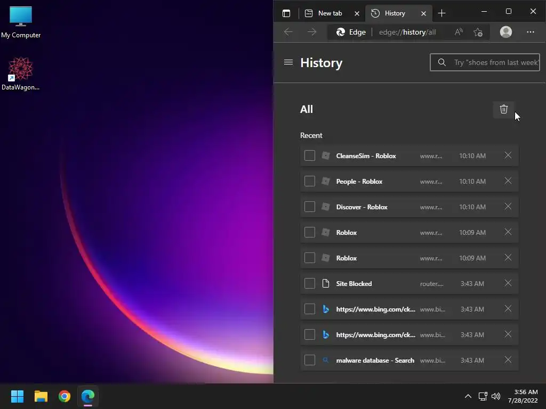Tick checkbox of first bing.com/ck entry
Image resolution: width=546 pixels, height=409 pixels.
pyautogui.click(x=310, y=309)
